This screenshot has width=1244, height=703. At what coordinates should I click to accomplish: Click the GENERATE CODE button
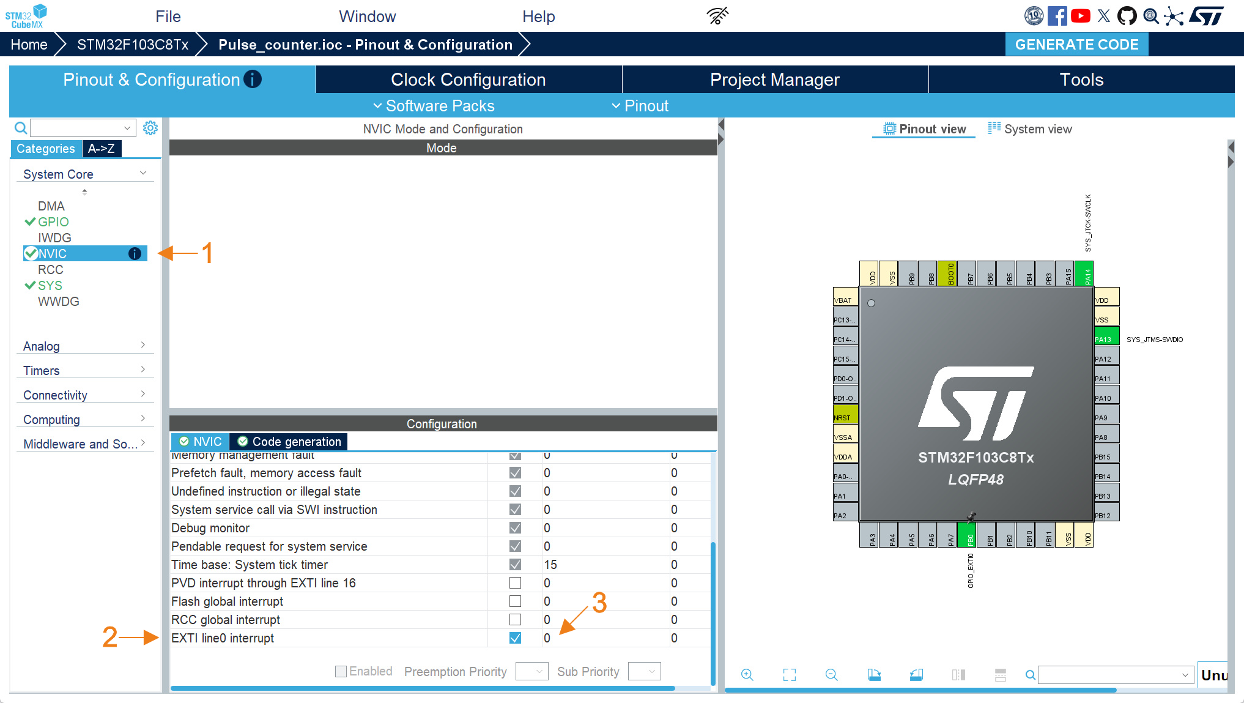click(x=1077, y=45)
